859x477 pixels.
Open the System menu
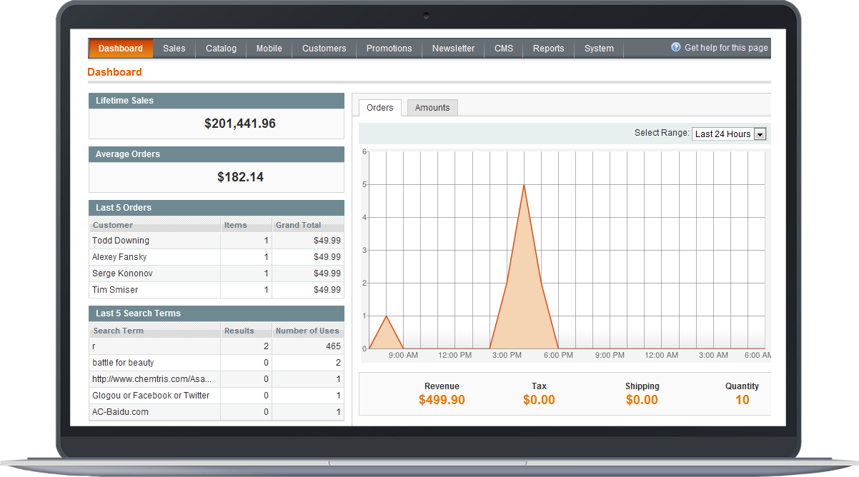pos(599,48)
